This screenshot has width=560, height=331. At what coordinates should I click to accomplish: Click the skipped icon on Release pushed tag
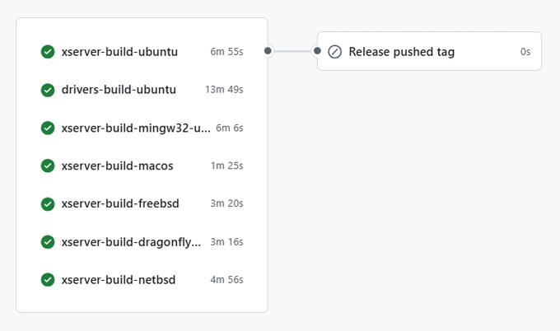click(x=334, y=52)
